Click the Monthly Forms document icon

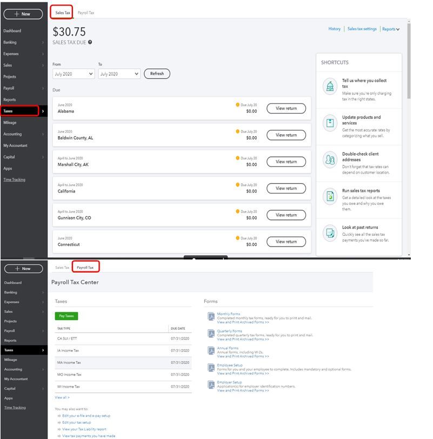[x=211, y=317]
